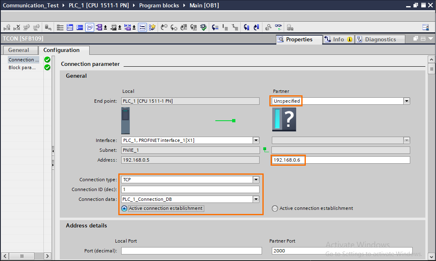Expand the inspector window options arrow
436x261 pixels.
click(x=431, y=38)
